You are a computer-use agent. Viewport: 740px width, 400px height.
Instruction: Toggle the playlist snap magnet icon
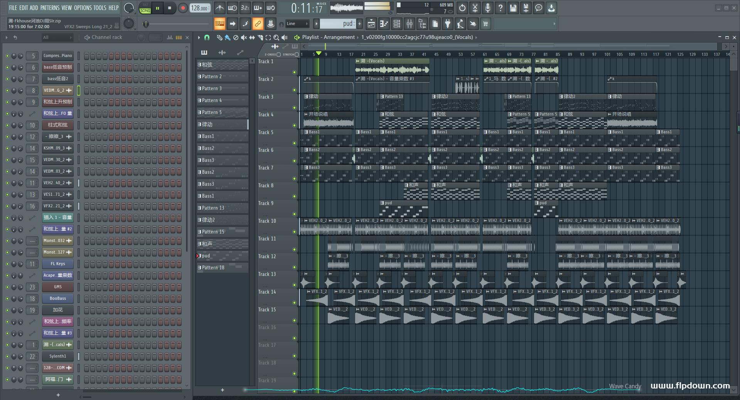point(207,37)
